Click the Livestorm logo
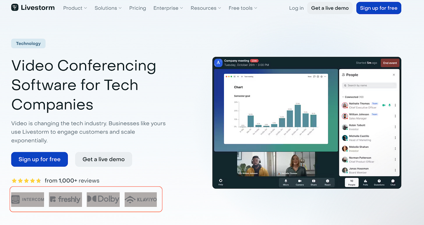 pos(33,8)
